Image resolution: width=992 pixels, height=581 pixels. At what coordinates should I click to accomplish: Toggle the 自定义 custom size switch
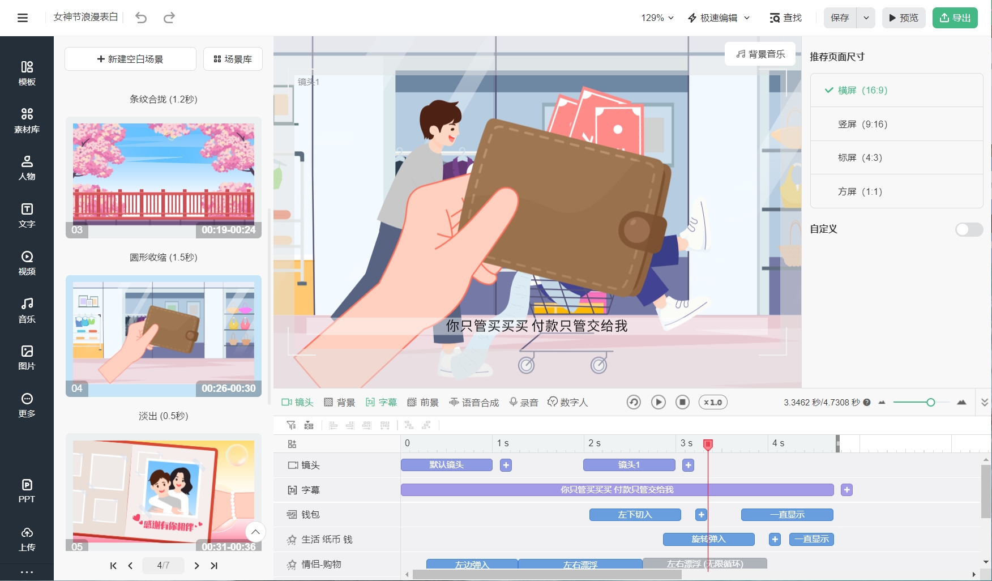point(969,229)
